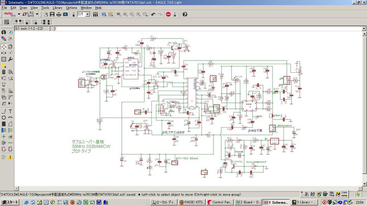Select the Info tool in left toolbar

(x=4, y=33)
